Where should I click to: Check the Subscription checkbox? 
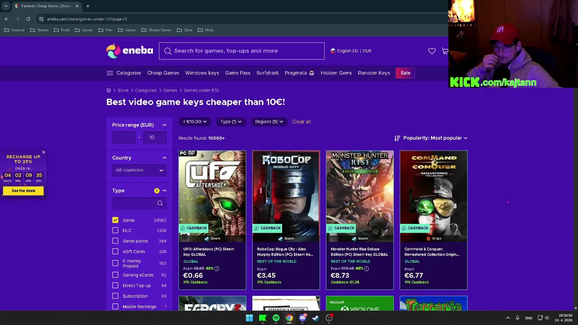115,296
